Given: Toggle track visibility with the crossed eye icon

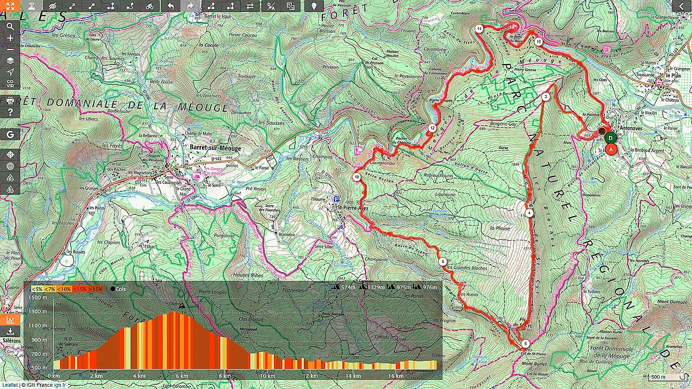Looking at the screenshot, I should point(52,6).
